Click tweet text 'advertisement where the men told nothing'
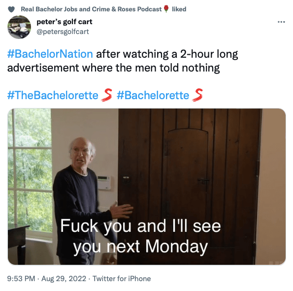This screenshot has height=291, width=293. pyautogui.click(x=113, y=68)
